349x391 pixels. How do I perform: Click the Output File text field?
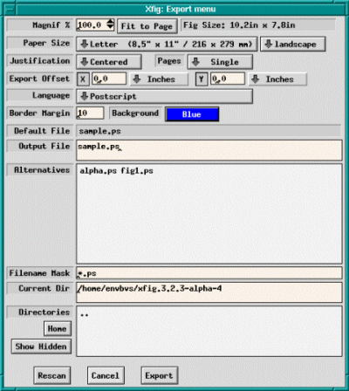[209, 150]
